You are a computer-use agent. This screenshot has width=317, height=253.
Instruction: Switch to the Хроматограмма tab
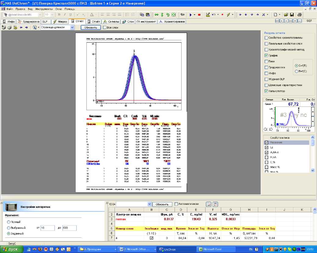coord(172,21)
